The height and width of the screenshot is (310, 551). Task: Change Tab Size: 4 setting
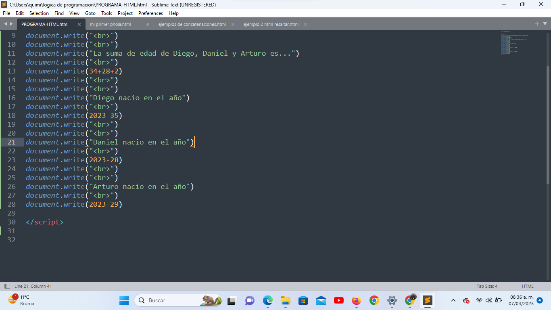point(487,286)
